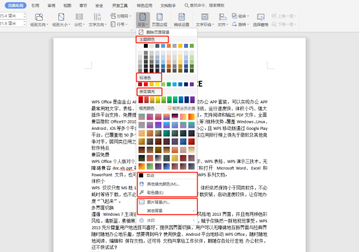
Task: Click the search commands box at top
Action: coord(205,5)
